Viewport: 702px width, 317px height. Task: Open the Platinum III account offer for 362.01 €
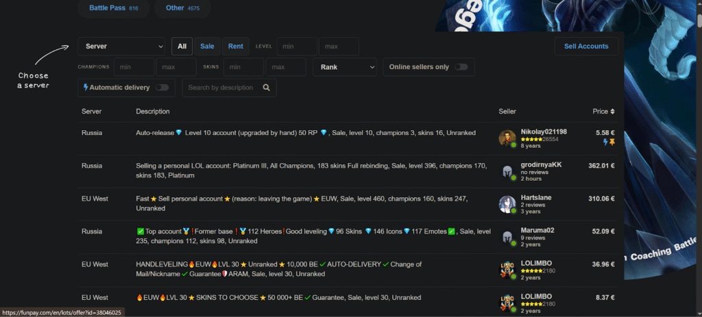pos(312,171)
